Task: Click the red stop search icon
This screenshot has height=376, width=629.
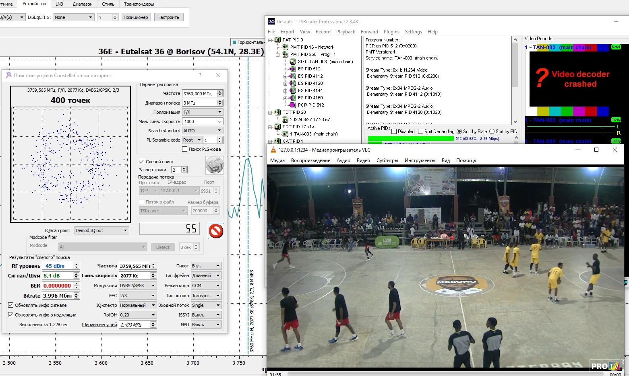Action: coord(215,231)
